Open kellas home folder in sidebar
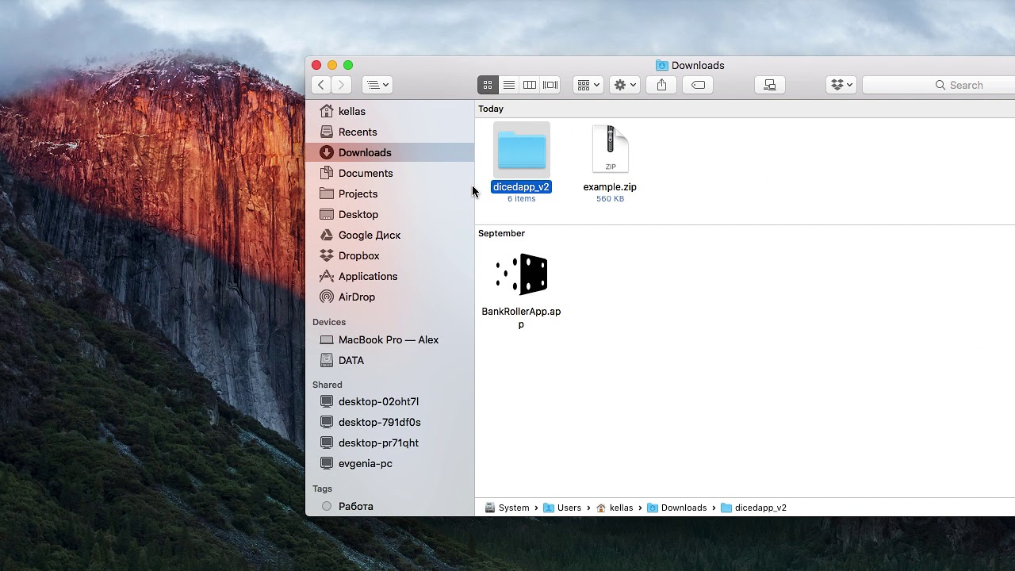Viewport: 1015px width, 571px height. pyautogui.click(x=390, y=111)
